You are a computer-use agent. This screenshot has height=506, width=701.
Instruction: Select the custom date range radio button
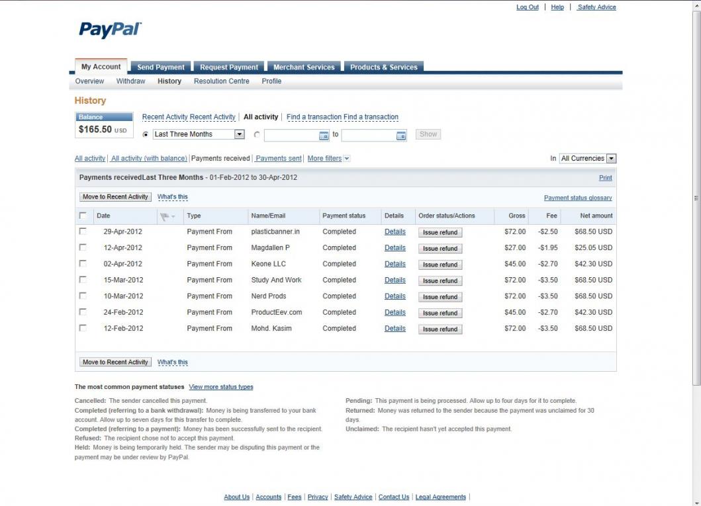[x=257, y=134]
